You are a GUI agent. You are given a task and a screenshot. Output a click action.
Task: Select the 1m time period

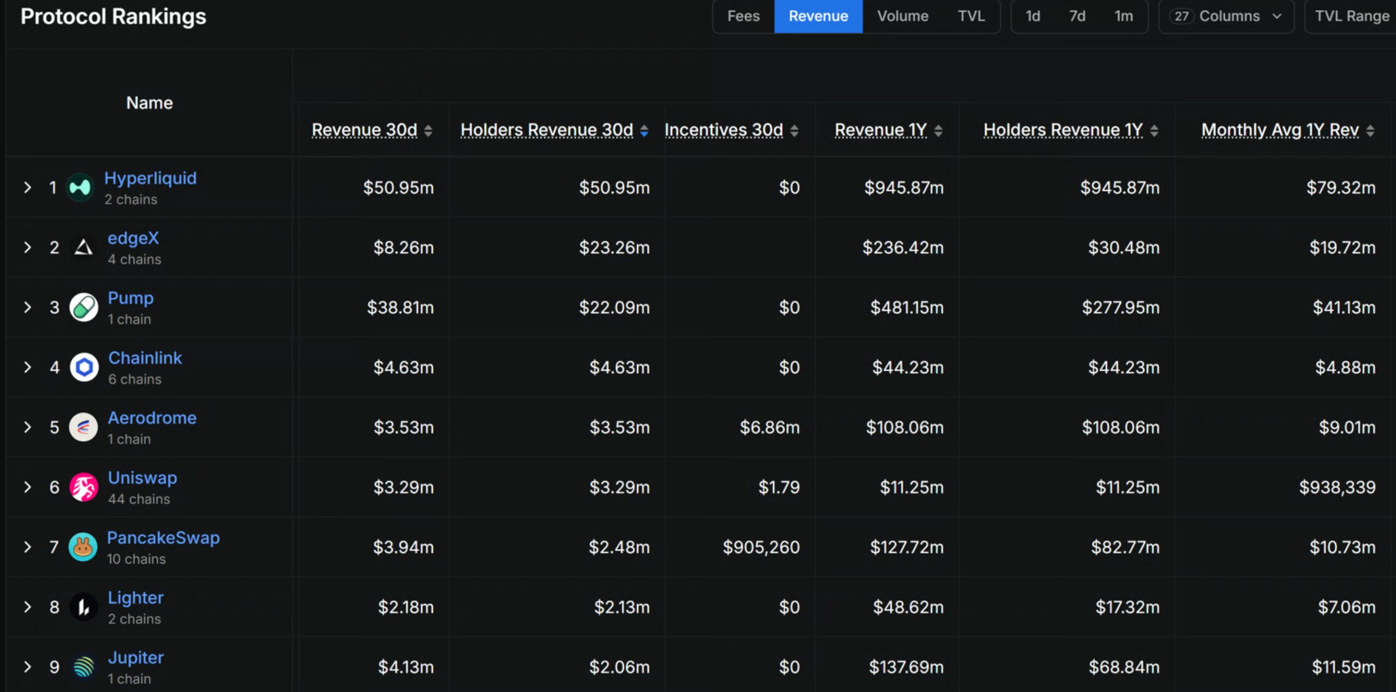1123,16
